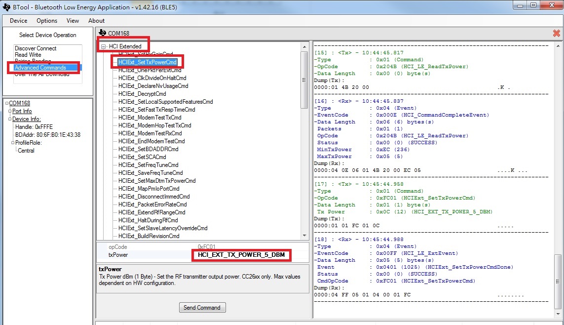Select HCIExt_ClkDivideOnHaltCmd command

pyautogui.click(x=152, y=78)
